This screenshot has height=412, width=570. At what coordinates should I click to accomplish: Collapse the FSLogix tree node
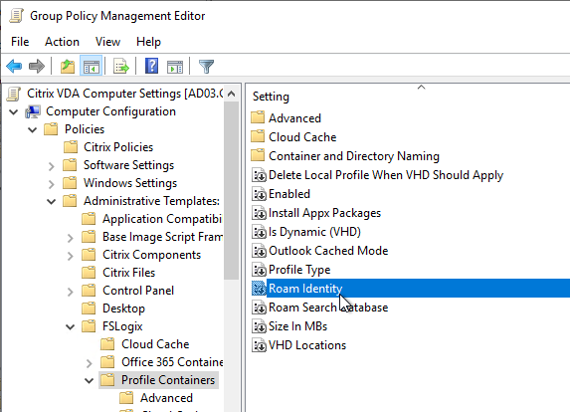(71, 326)
